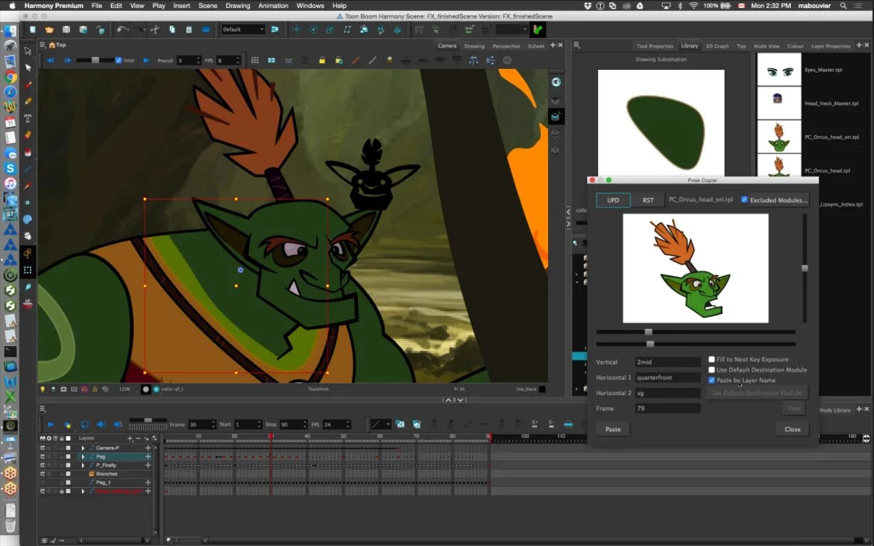Image resolution: width=874 pixels, height=546 pixels.
Task: Click the Cut scissors icon
Action: (x=154, y=30)
